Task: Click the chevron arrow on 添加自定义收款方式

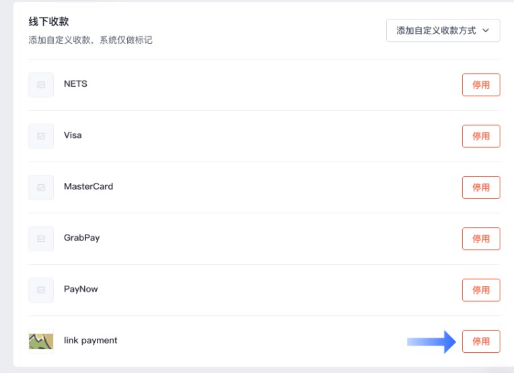Action: [486, 30]
